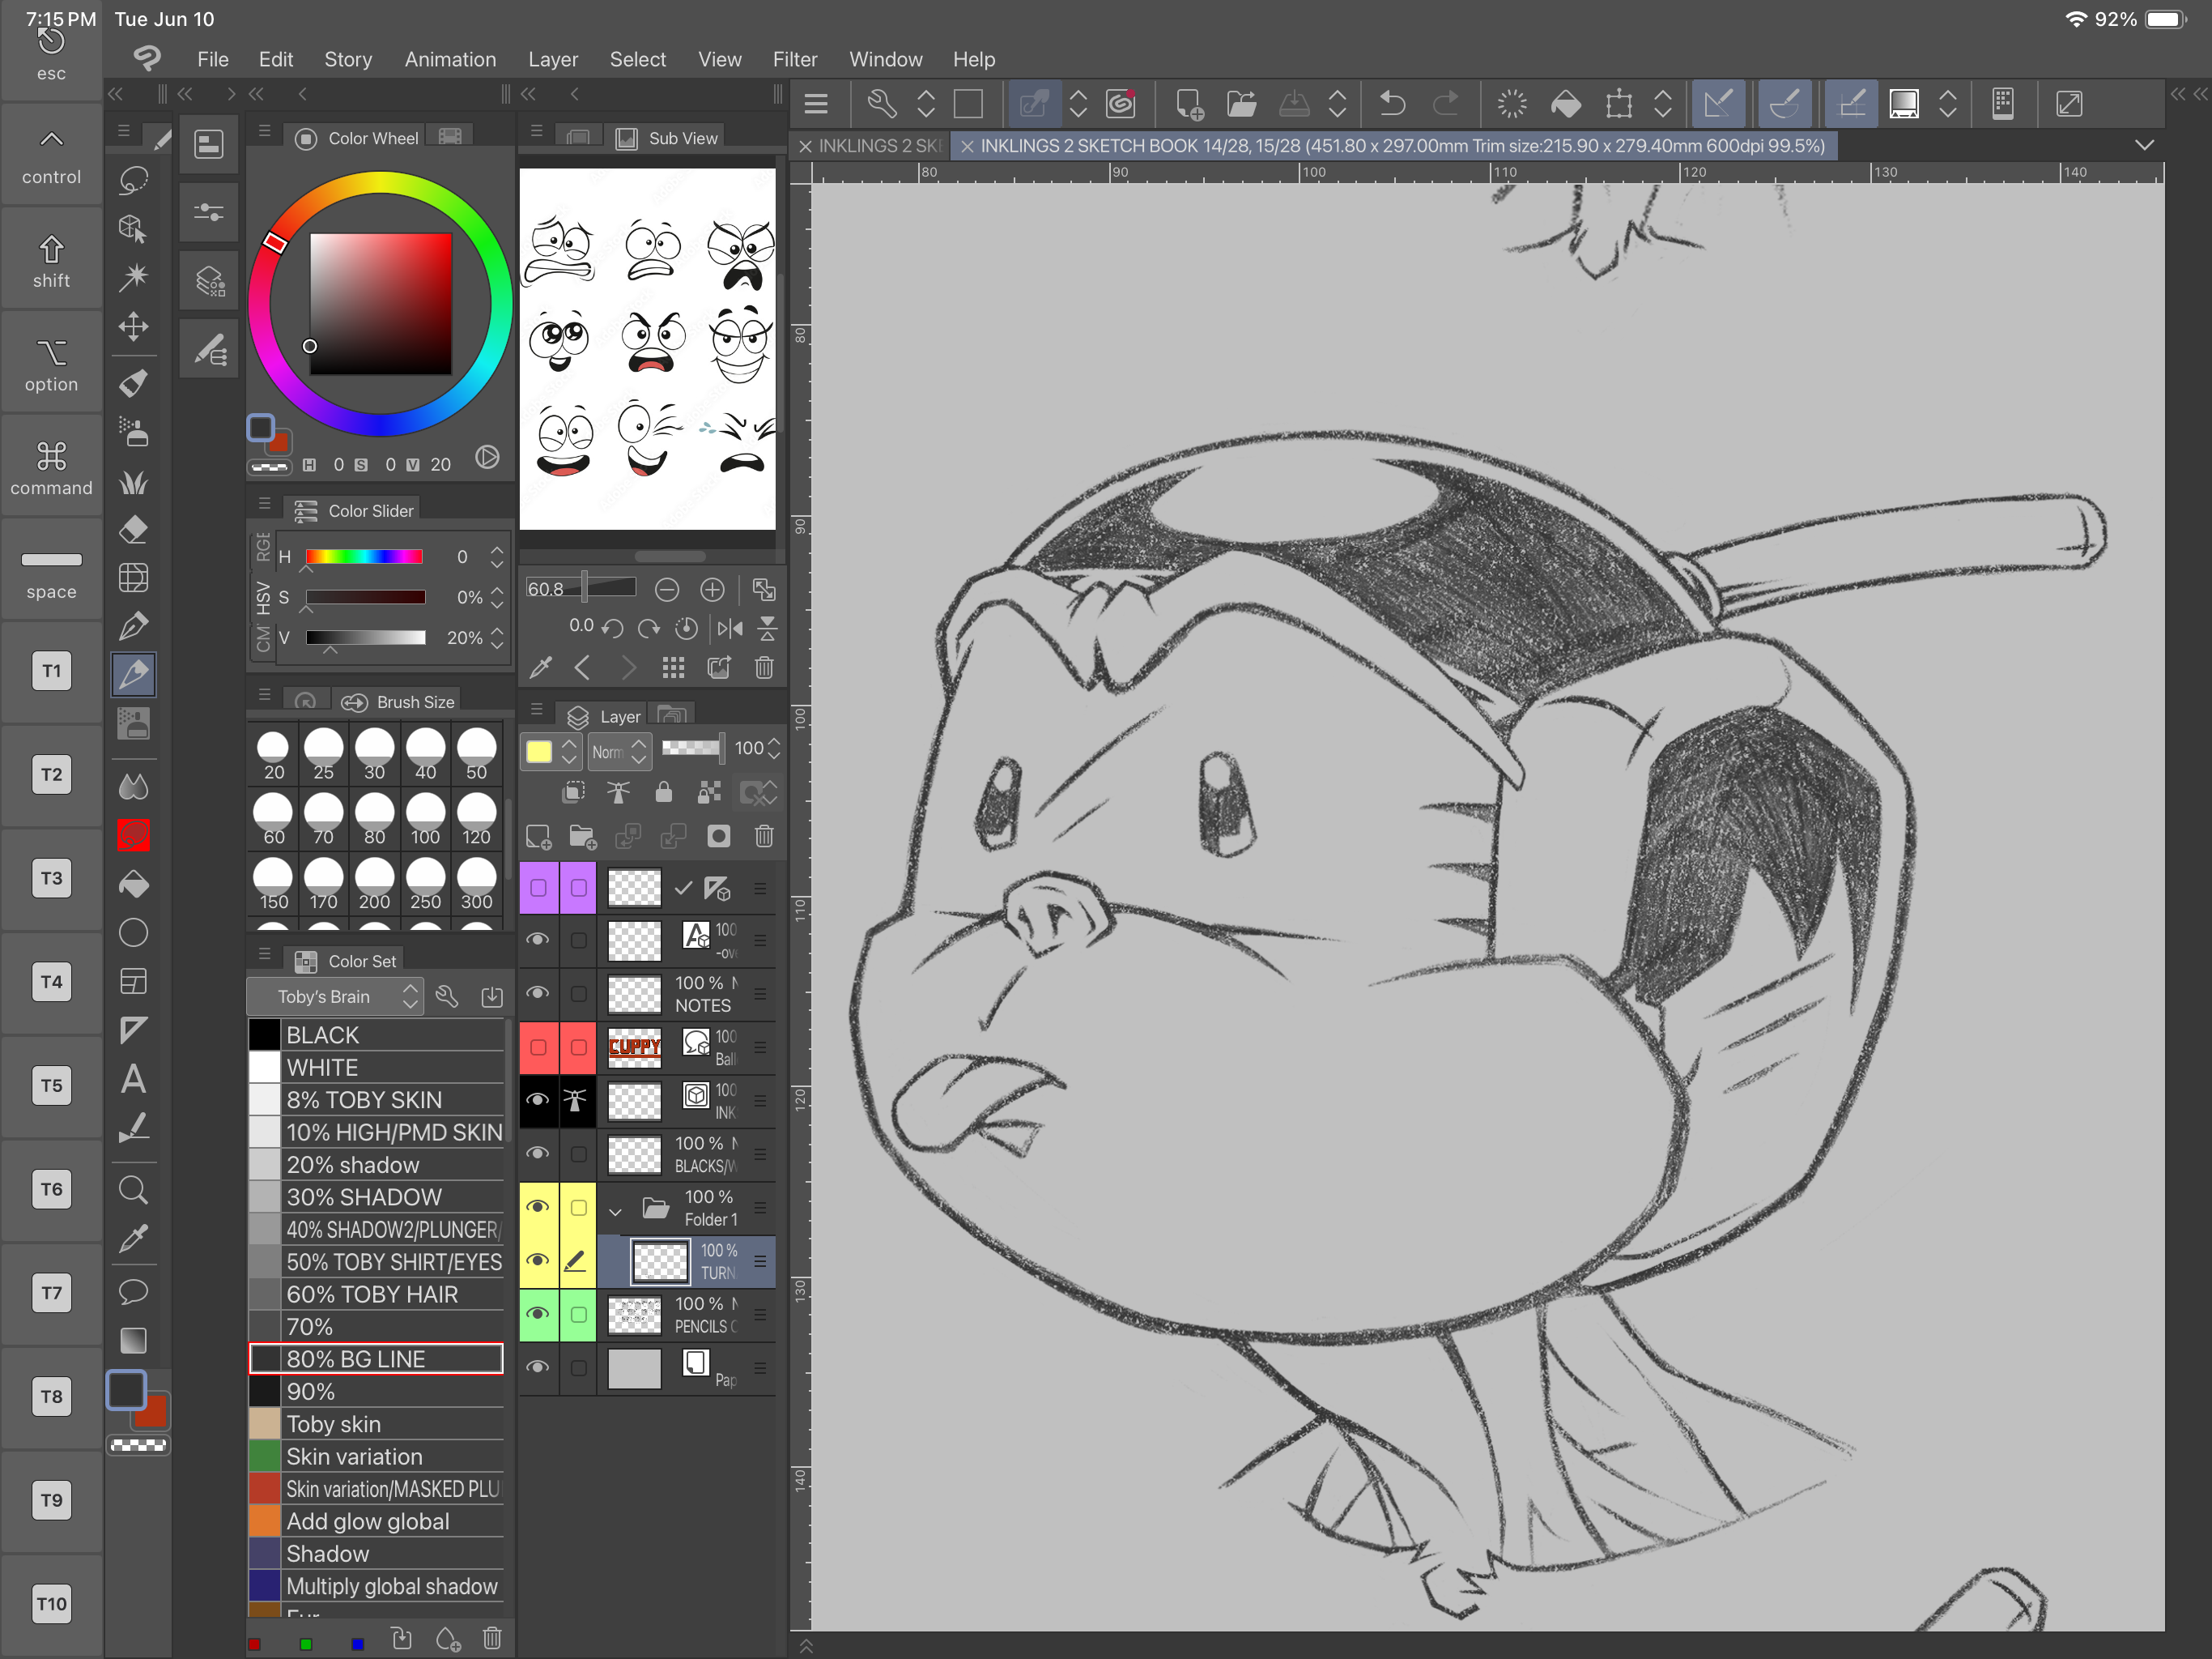The image size is (2212, 1659).
Task: Choose brush size 25
Action: [323, 756]
